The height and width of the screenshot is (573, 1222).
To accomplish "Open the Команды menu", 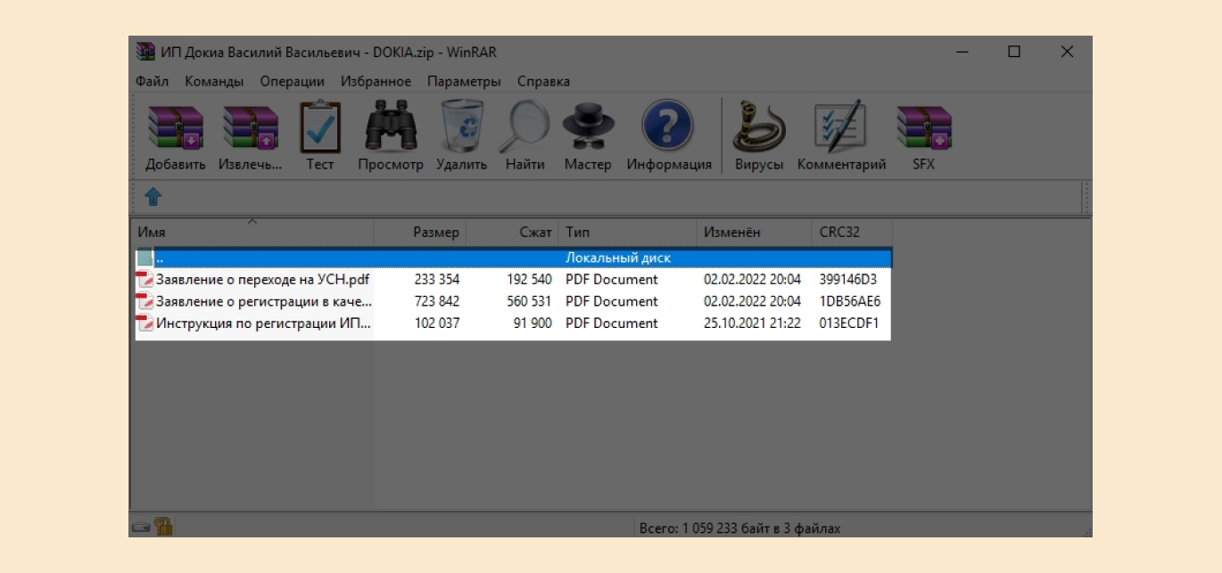I will tap(214, 81).
